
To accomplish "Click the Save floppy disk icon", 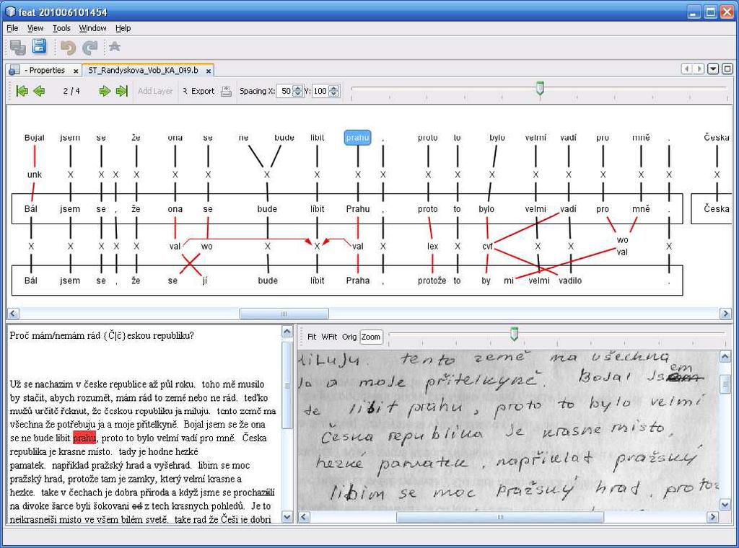I will click(x=39, y=46).
